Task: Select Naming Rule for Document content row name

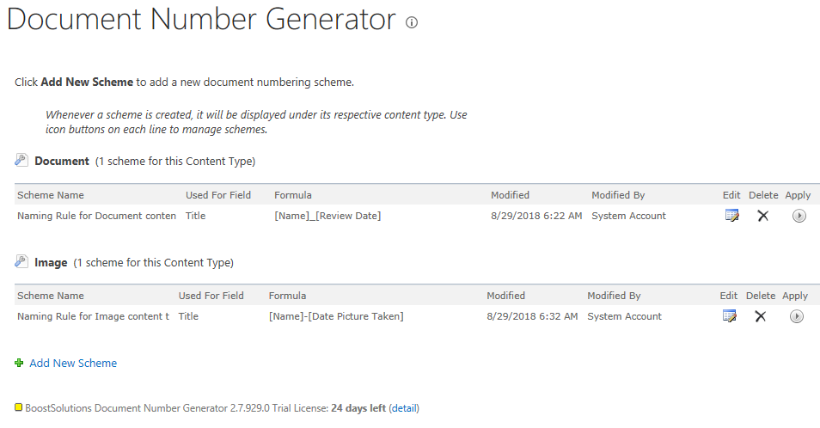Action: click(x=96, y=216)
